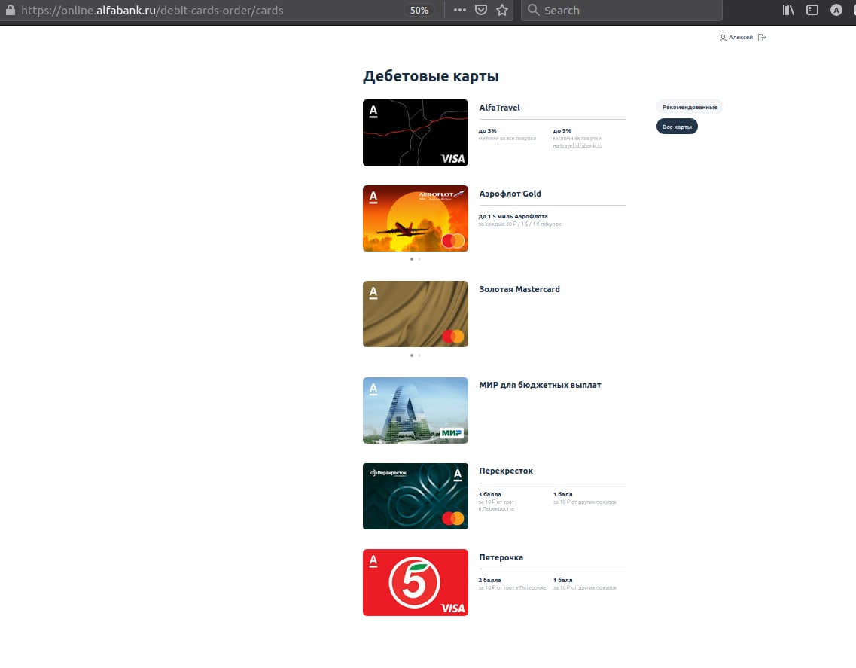Open the Золотая Mastercard title
Image resolution: width=856 pixels, height=668 pixels.
pos(519,289)
